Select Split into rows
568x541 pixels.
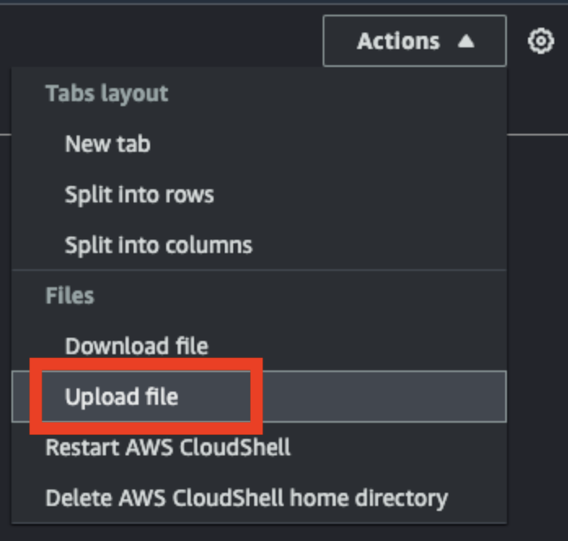139,195
